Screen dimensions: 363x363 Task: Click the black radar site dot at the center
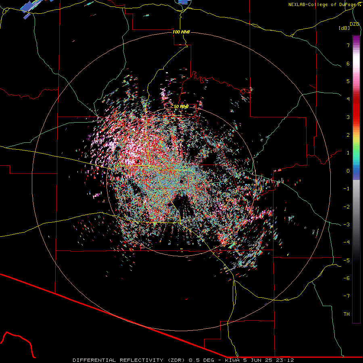tap(181, 181)
